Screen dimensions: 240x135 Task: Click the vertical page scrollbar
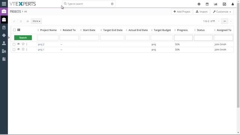pos(238,55)
